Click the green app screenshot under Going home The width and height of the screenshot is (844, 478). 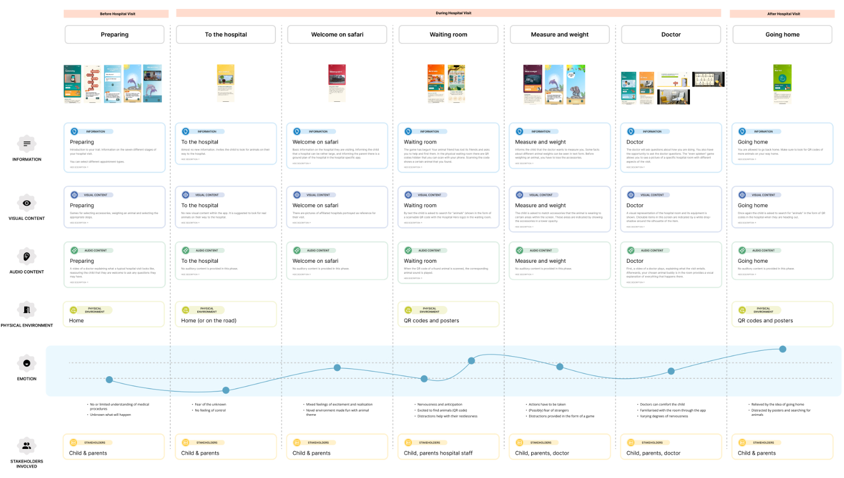point(782,83)
